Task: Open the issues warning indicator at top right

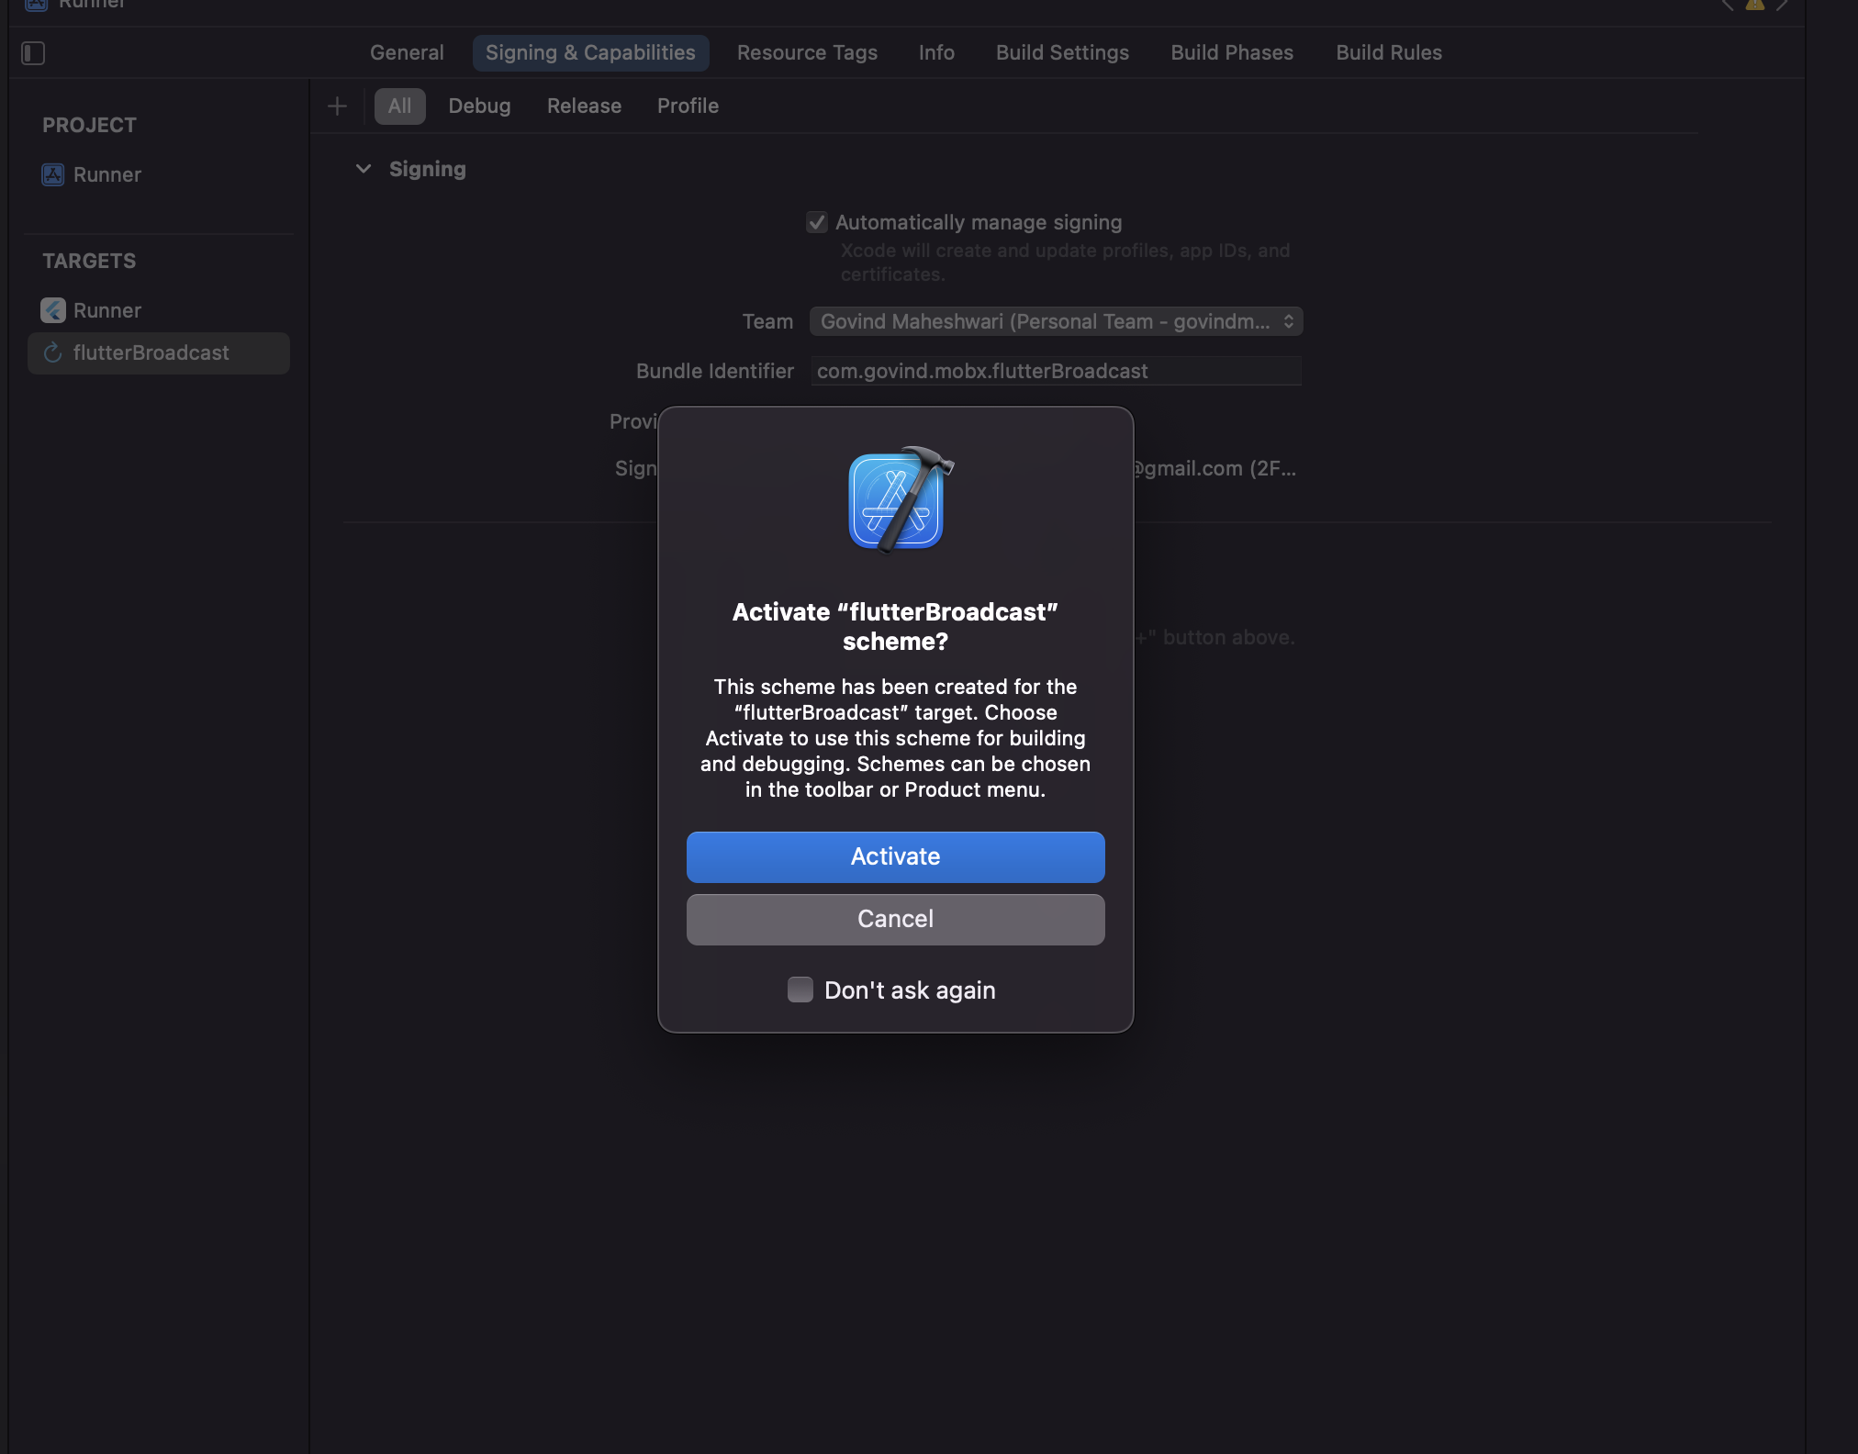Action: pyautogui.click(x=1755, y=6)
